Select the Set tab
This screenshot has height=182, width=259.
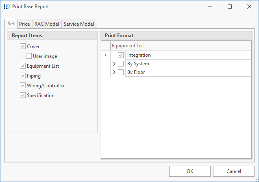[x=11, y=24]
